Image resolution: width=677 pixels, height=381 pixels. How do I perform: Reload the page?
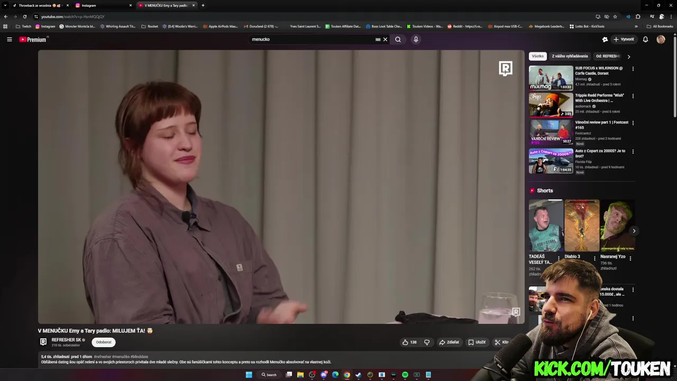pyautogui.click(x=25, y=16)
